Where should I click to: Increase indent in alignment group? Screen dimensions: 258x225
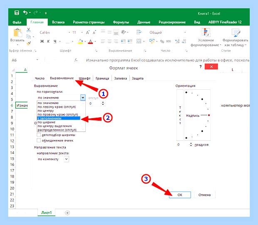point(130,41)
